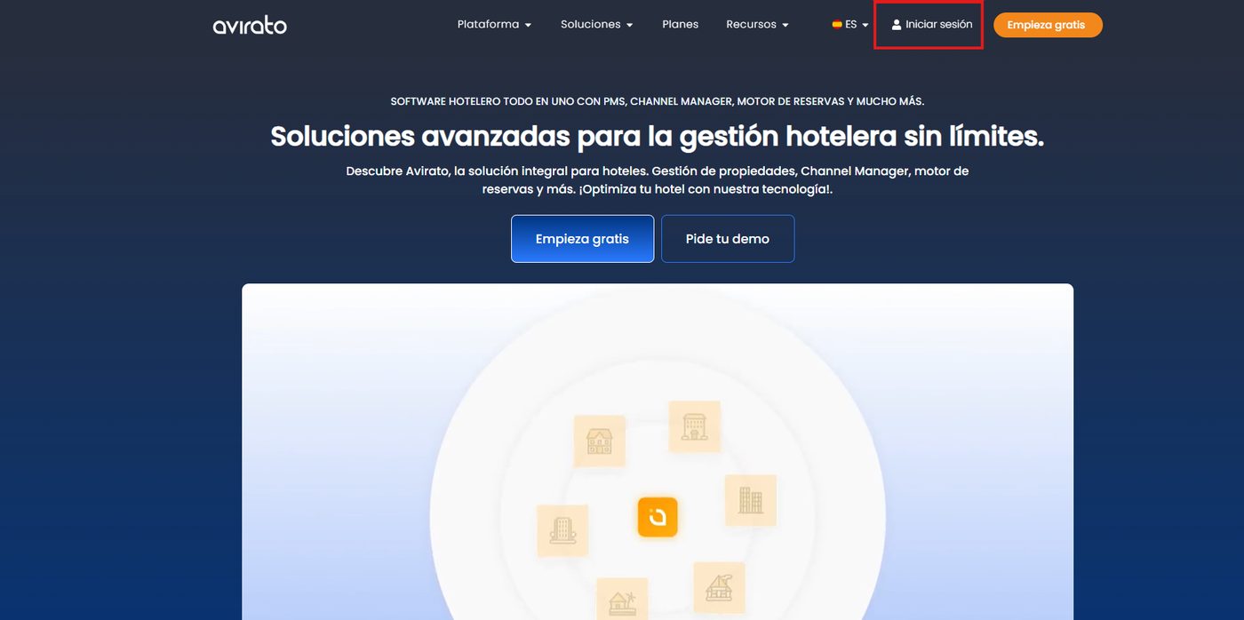Expand the Soluciones dropdown menu

point(596,25)
